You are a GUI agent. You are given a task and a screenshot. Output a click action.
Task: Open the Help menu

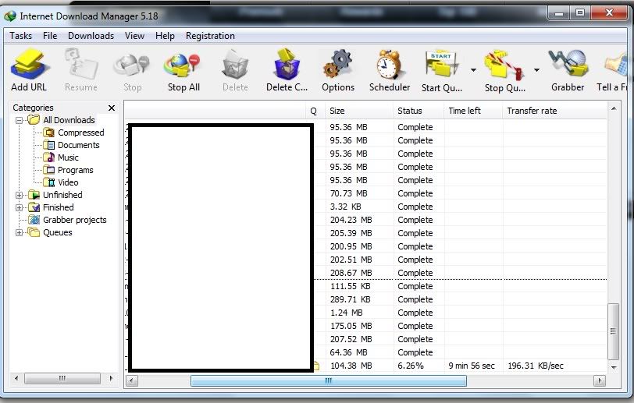[165, 36]
